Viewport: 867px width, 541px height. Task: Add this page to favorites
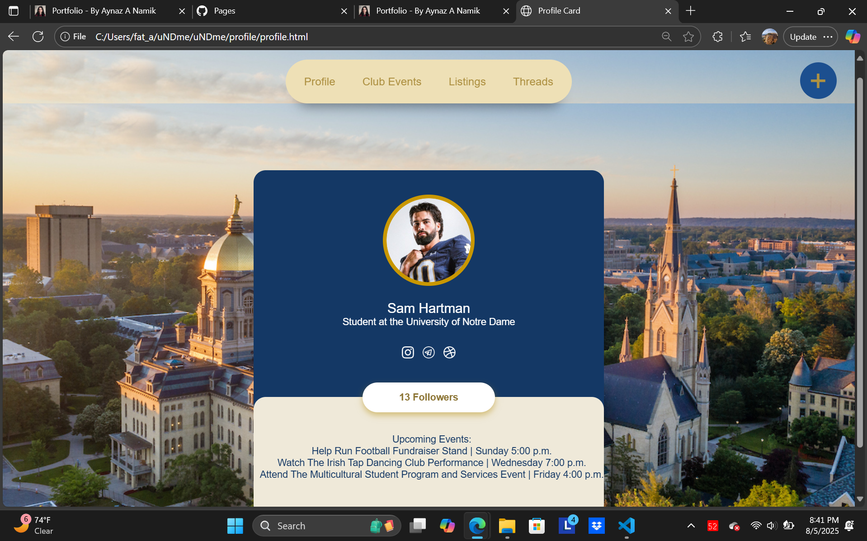tap(688, 37)
